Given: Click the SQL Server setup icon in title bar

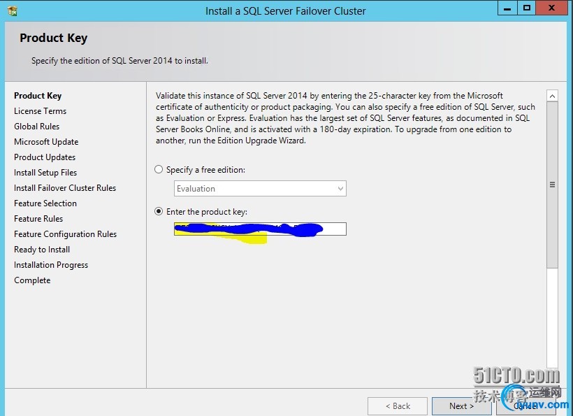Looking at the screenshot, I should point(13,11).
